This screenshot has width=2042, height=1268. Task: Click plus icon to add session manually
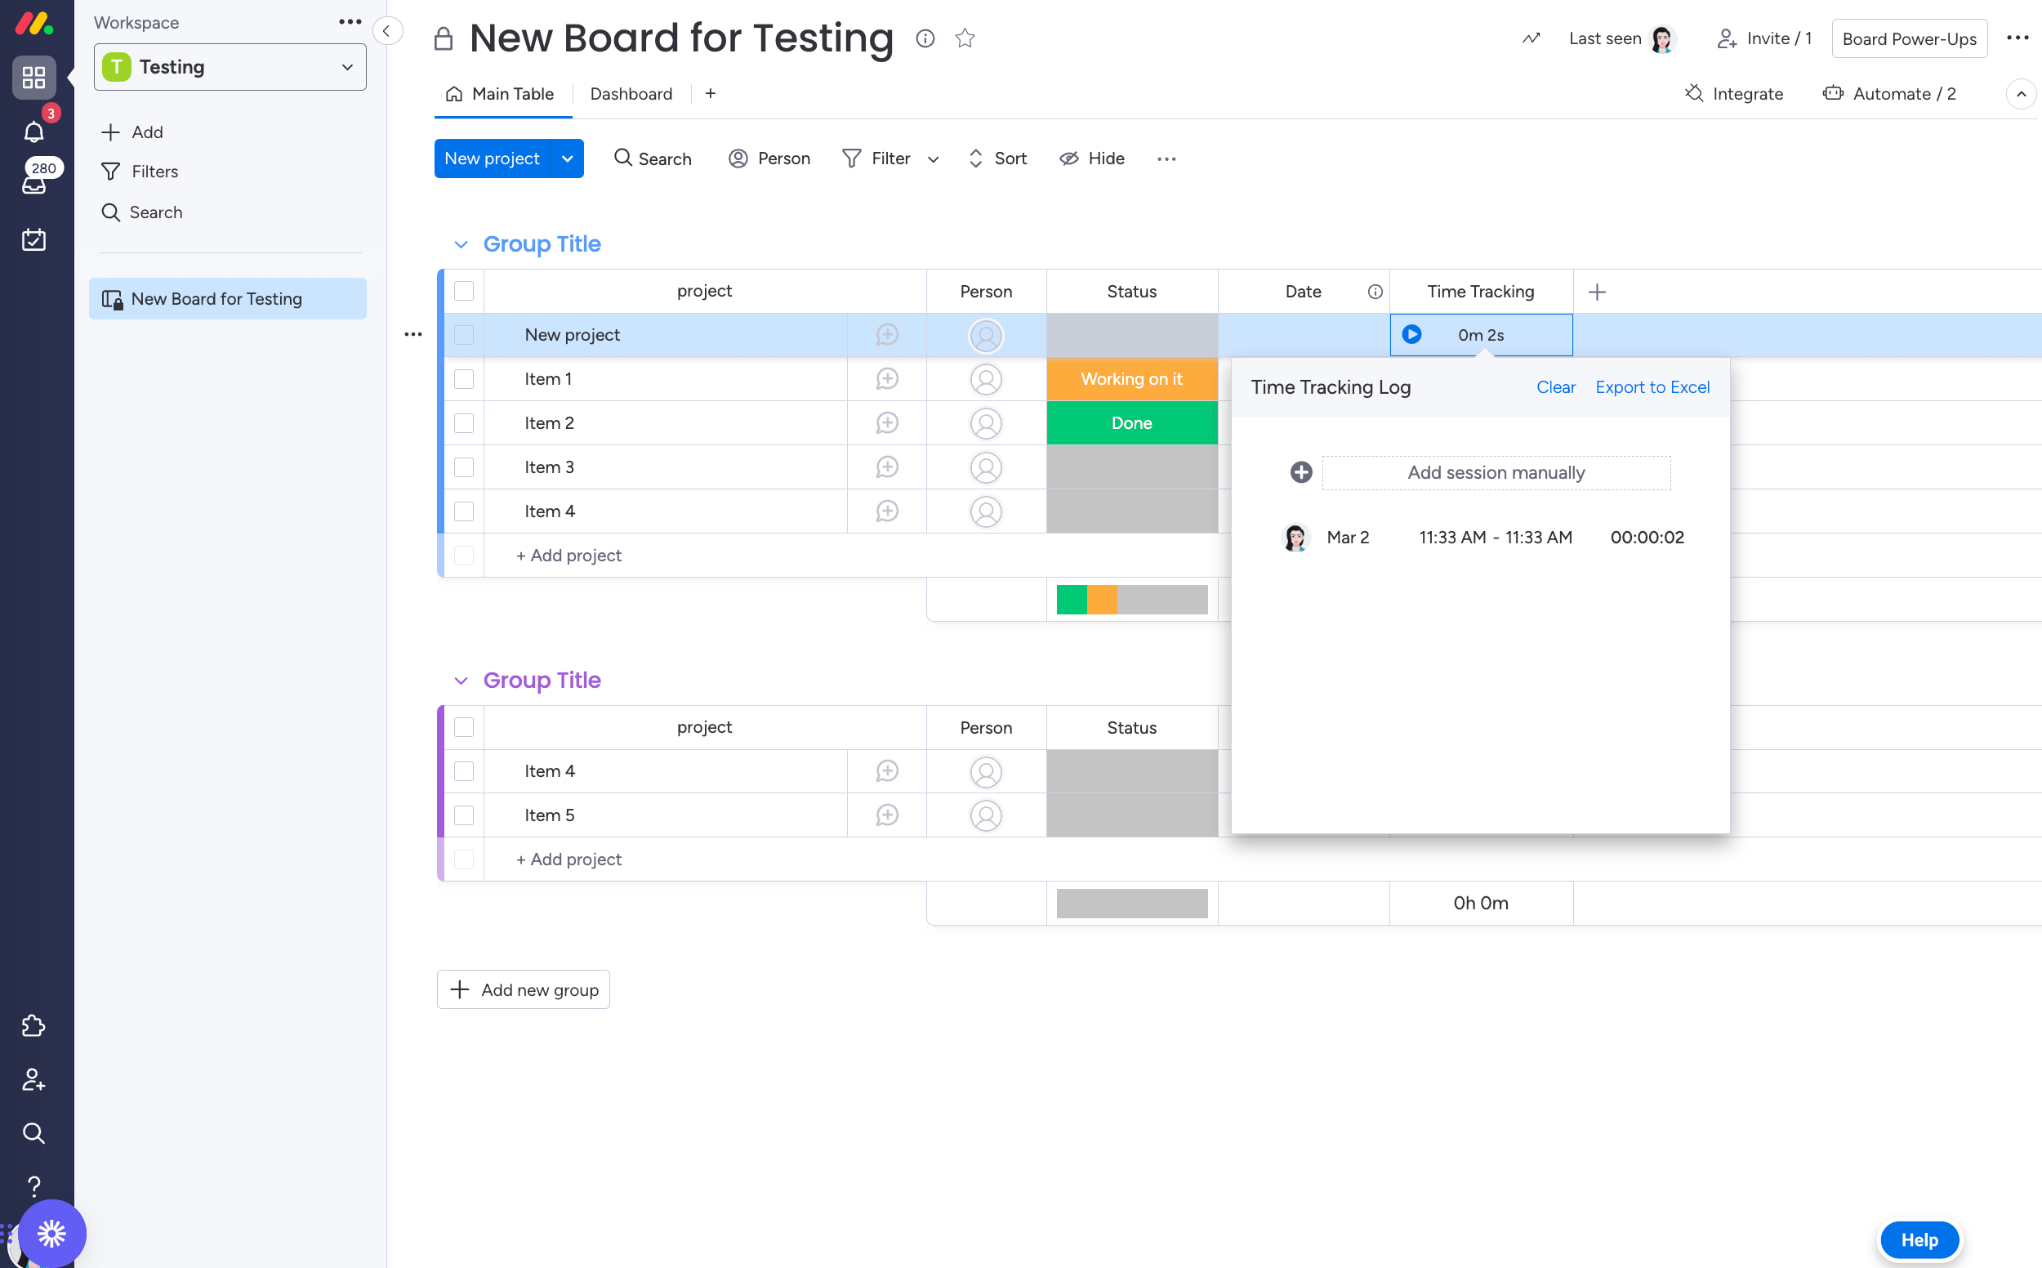pos(1301,472)
